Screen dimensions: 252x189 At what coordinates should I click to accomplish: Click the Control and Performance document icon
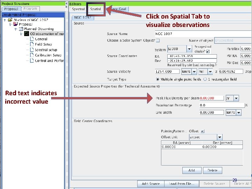32,61
